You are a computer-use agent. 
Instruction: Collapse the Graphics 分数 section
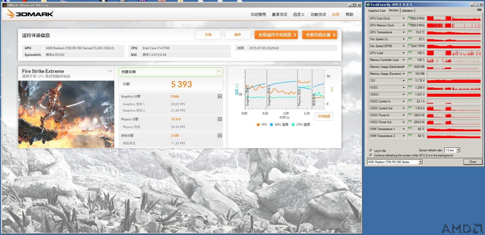pos(220,97)
